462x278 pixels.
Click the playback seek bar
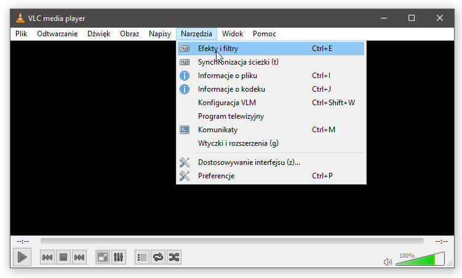tap(232, 241)
